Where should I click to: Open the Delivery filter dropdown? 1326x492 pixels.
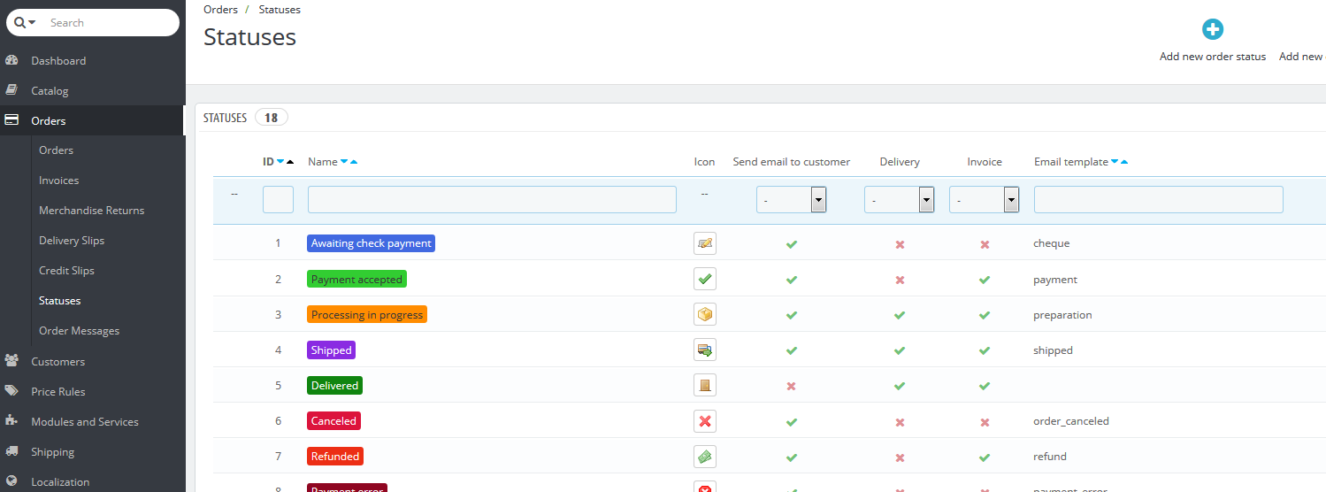(x=899, y=200)
